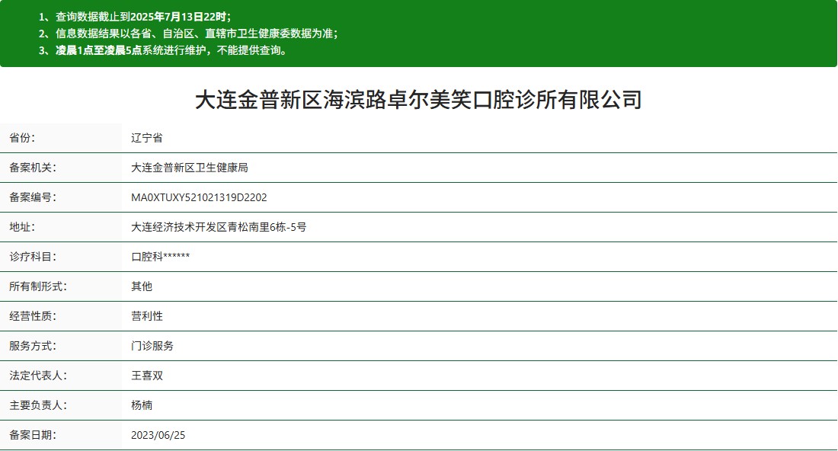Select the 口腔科****** department value
The width and height of the screenshot is (838, 451).
[x=160, y=257]
